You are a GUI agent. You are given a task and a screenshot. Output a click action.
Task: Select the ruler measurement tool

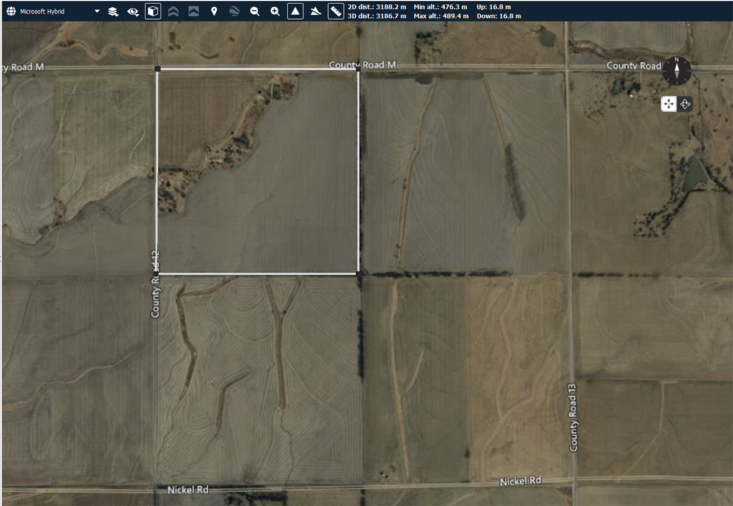coord(335,11)
